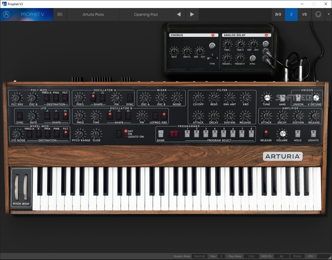
Task: Toggle Wheel-Mod FILT destination switch
Action: point(66,134)
